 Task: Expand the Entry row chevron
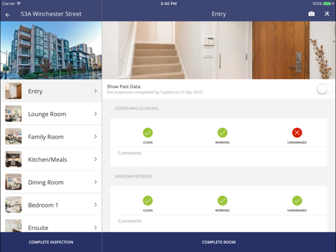pos(96,91)
